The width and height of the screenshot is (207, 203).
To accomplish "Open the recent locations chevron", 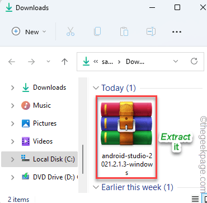I will click(x=48, y=62).
